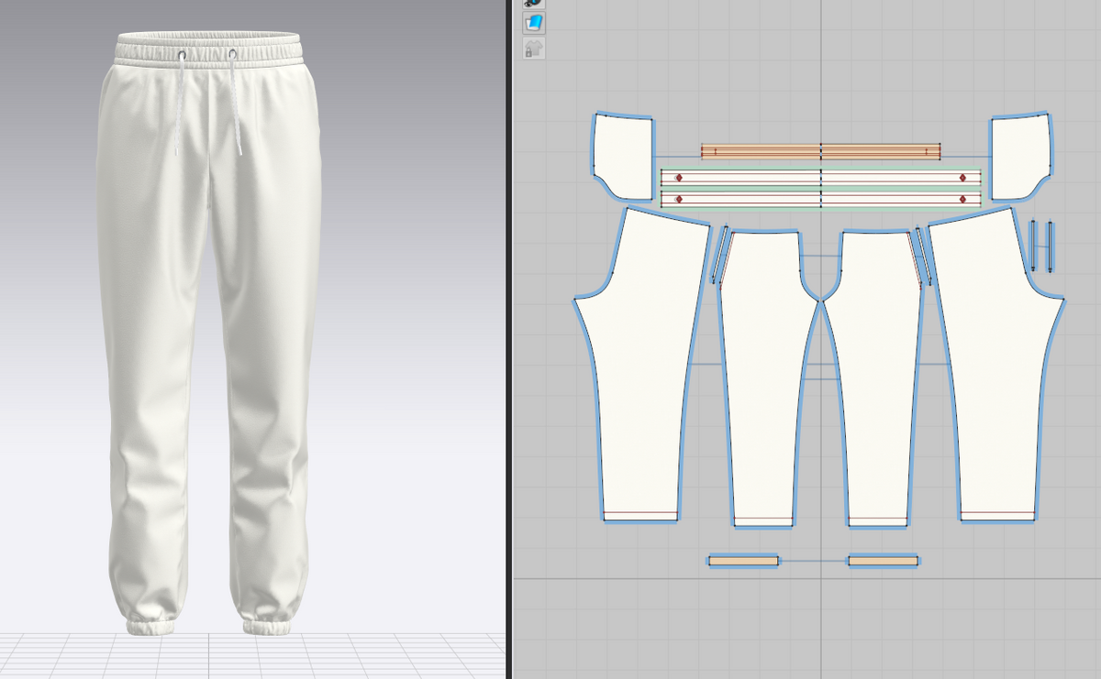Select the right orange cuff pattern piece
Screen dimensions: 1101x679
coord(883,560)
